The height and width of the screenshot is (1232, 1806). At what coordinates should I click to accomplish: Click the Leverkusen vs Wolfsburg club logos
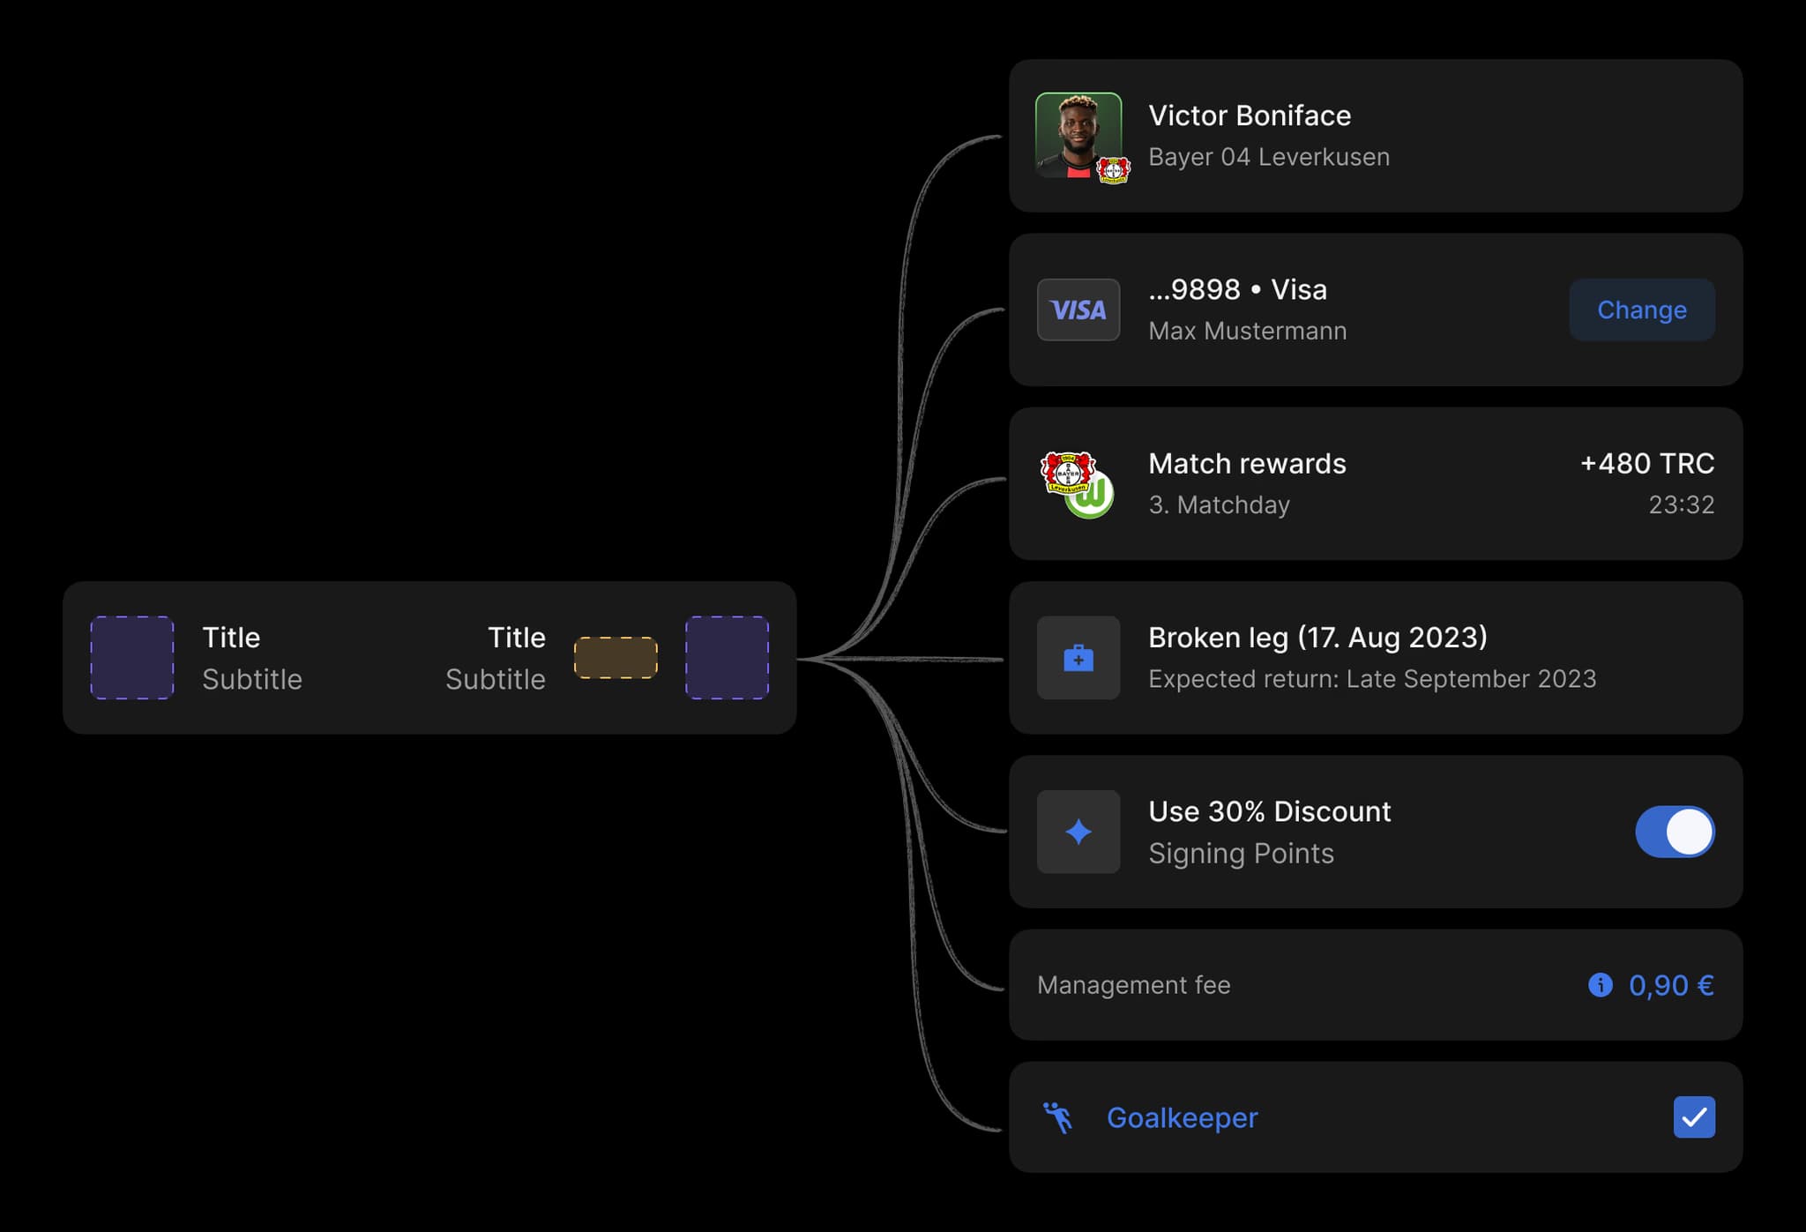pos(1078,484)
